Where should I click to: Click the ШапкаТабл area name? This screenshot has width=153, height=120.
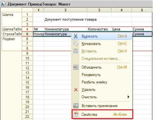12,29
